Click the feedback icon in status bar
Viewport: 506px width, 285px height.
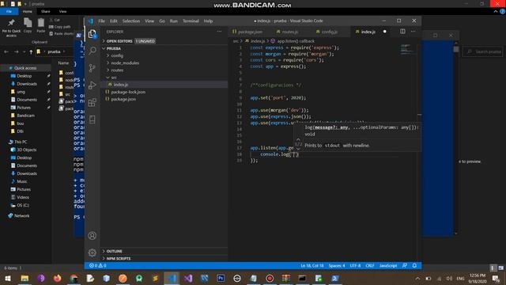[x=405, y=266]
